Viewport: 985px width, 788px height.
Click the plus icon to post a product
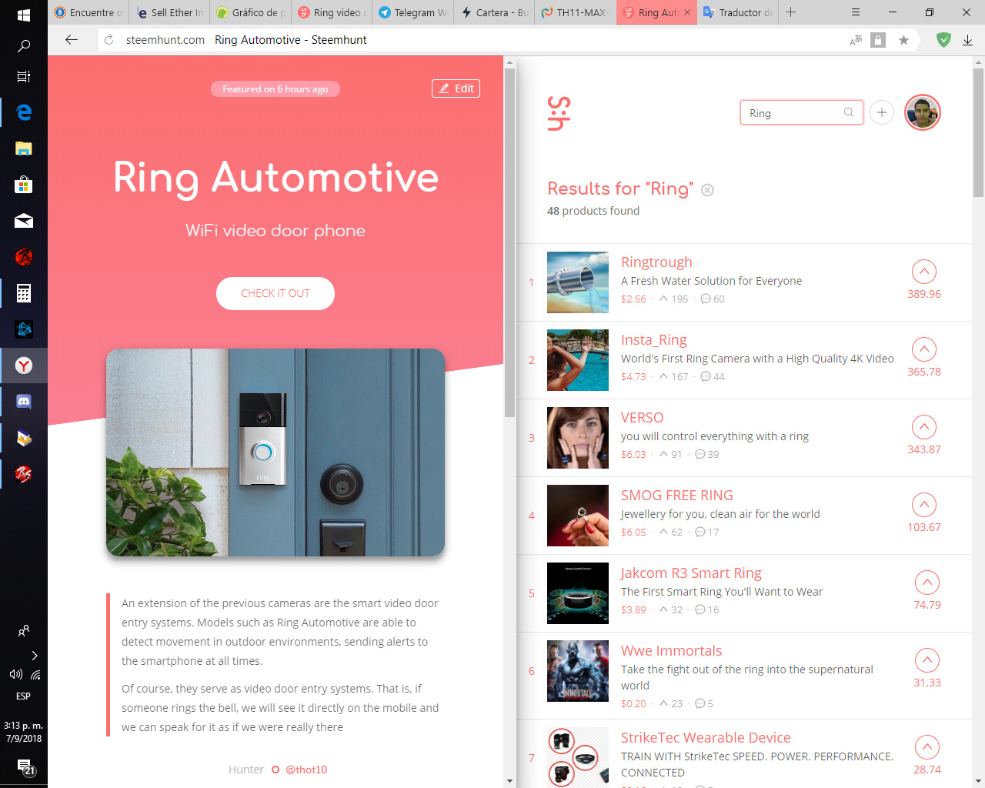[882, 112]
